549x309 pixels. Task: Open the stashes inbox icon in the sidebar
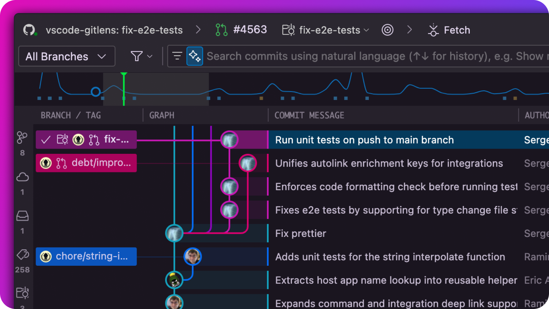pyautogui.click(x=22, y=216)
